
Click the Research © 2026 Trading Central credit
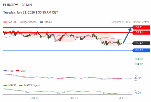point(130,22)
